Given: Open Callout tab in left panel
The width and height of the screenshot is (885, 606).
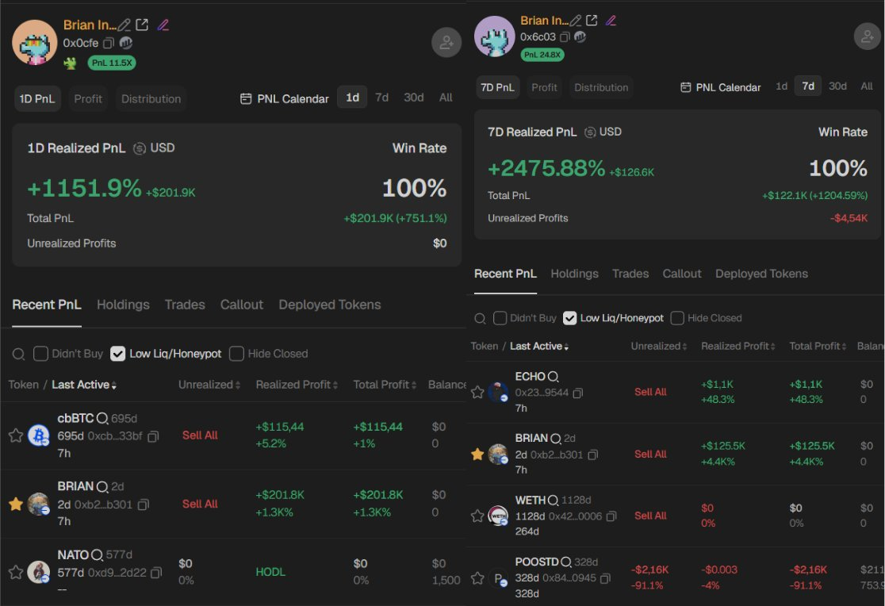Looking at the screenshot, I should [x=242, y=305].
